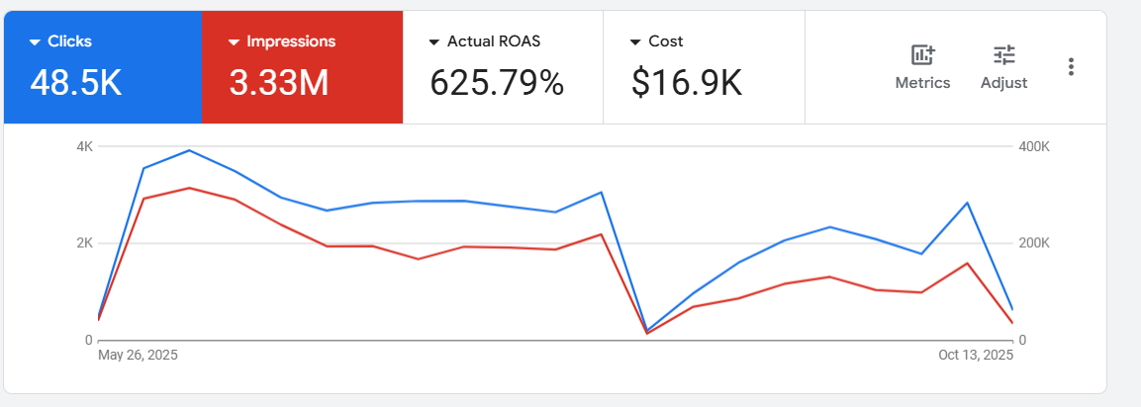Open the three-dot more options menu
Viewport: 1141px width, 407px height.
tap(1071, 67)
